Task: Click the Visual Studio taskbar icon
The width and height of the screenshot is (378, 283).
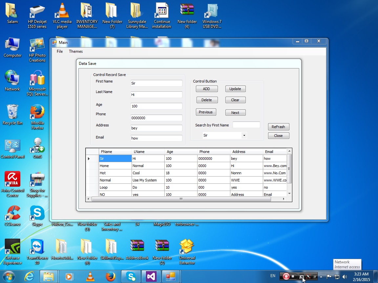Action: (x=151, y=276)
